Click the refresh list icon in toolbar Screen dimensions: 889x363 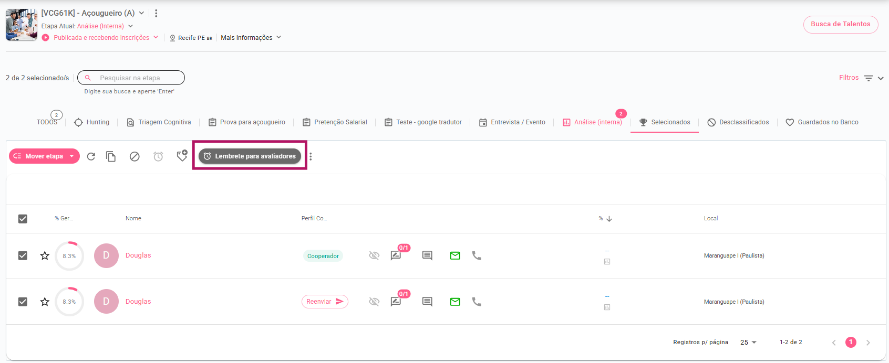coord(91,156)
